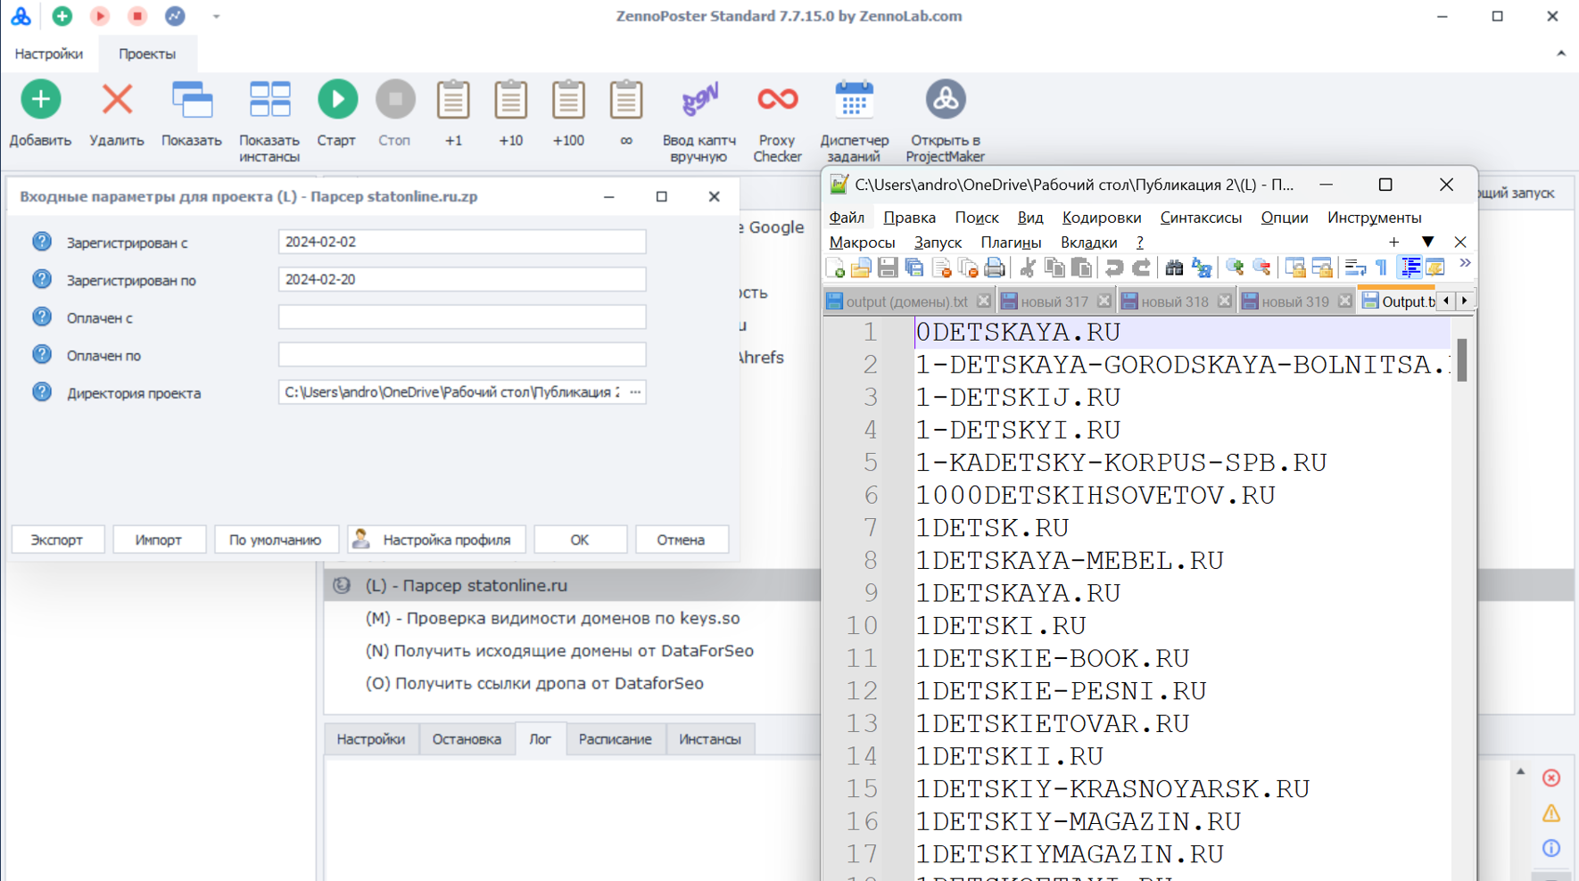Toggle Notepad++ indent guide icon

1410,268
